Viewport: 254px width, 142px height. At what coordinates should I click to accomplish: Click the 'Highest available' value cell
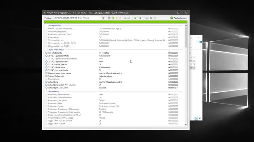105,76
